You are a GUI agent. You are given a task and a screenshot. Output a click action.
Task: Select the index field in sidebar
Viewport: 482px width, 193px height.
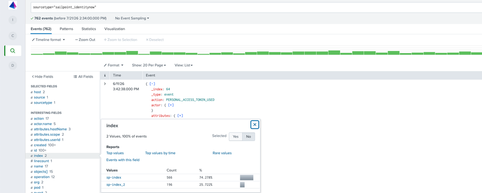(x=39, y=156)
